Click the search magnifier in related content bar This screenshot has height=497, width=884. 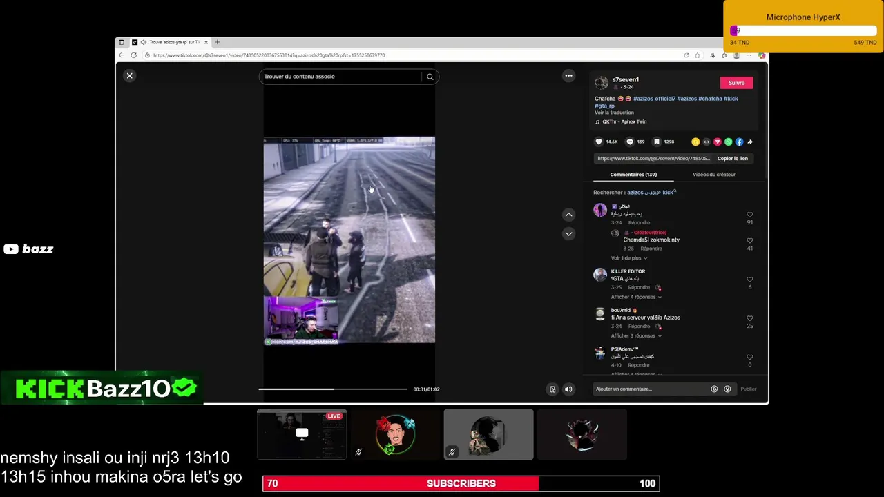coord(430,77)
